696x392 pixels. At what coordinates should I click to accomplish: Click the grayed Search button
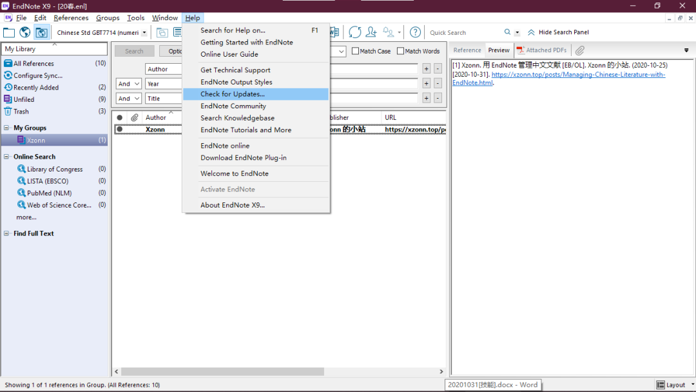tap(134, 51)
